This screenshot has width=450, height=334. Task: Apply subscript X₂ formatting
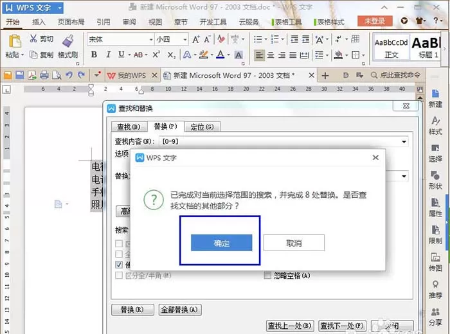pos(172,55)
